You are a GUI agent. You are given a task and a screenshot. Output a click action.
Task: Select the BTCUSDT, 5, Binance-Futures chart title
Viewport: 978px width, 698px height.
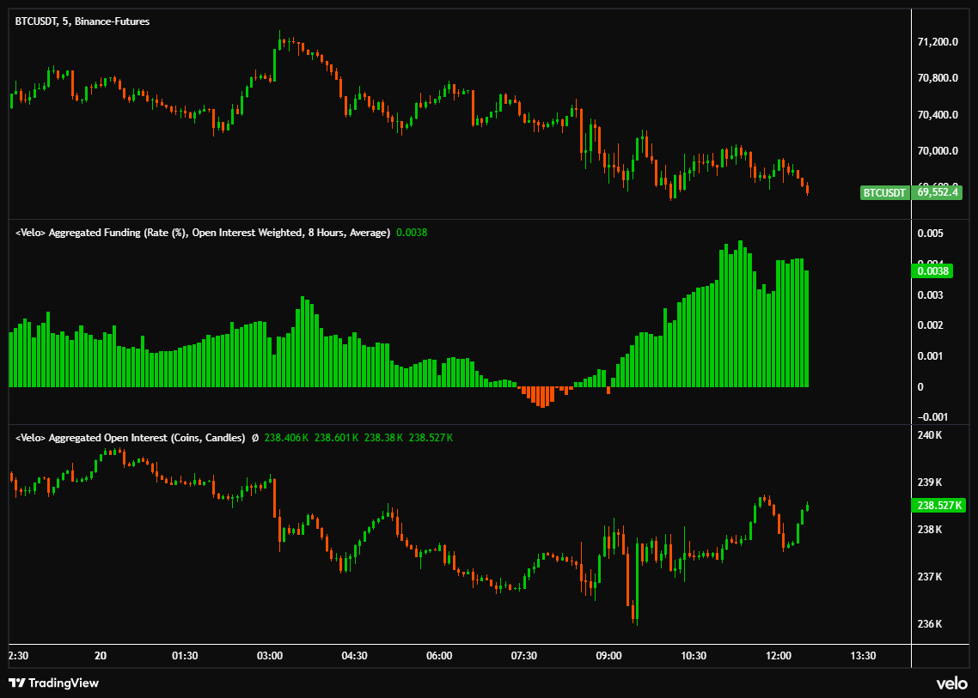pyautogui.click(x=83, y=21)
